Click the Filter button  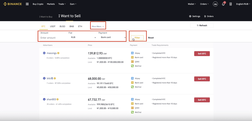click(137, 38)
